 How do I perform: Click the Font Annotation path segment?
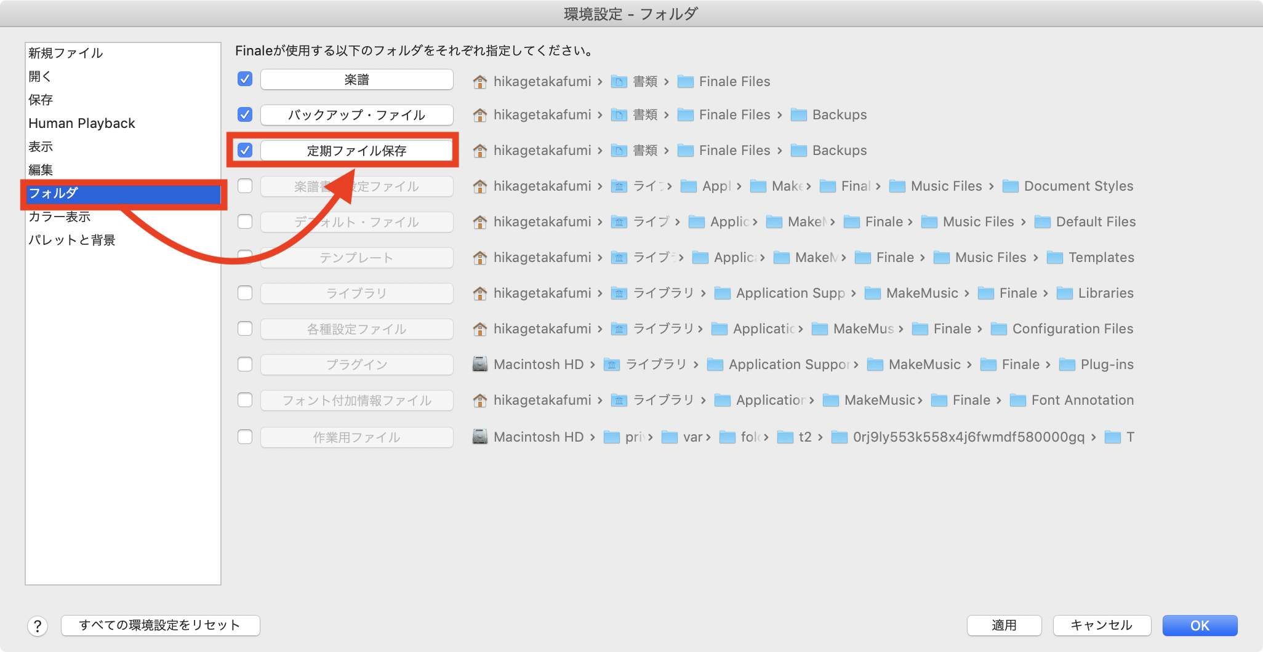[1082, 400]
